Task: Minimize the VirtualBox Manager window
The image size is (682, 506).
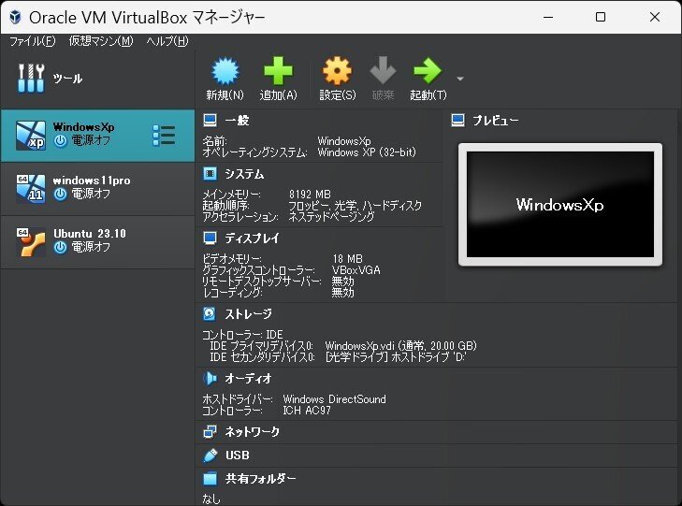Action: 548,18
